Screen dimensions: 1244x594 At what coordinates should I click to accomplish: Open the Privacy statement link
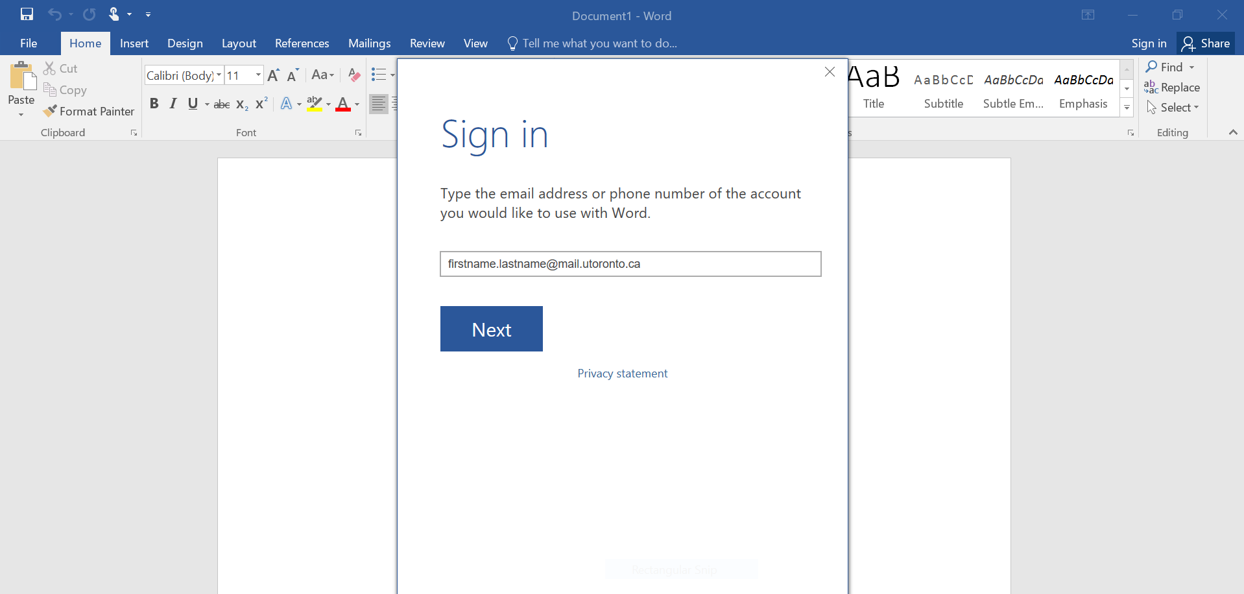pyautogui.click(x=622, y=374)
